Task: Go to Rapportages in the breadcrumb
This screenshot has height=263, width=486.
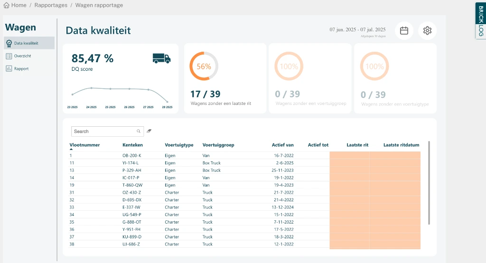Action: (50, 5)
